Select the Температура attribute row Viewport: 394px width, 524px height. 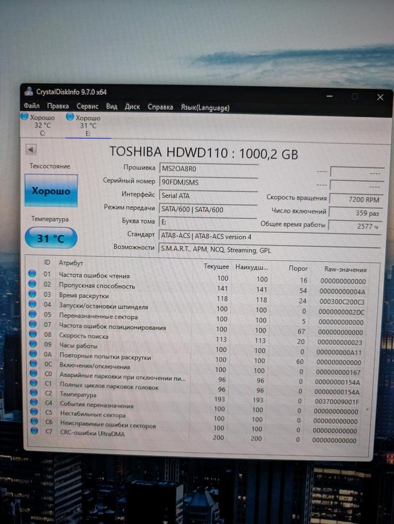78,394
